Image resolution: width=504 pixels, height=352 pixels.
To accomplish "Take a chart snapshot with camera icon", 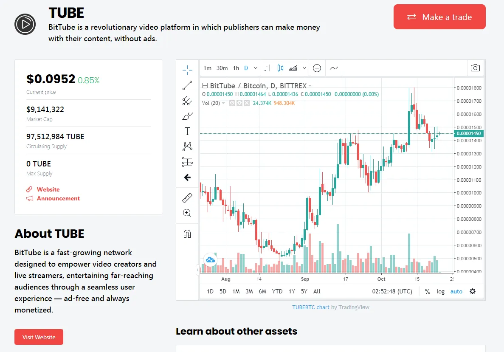I will (x=475, y=68).
